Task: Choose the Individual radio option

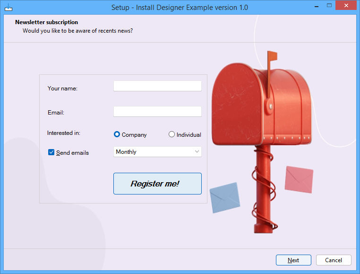Action: (172, 135)
